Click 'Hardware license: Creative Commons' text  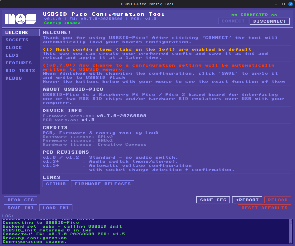[x=94, y=144]
